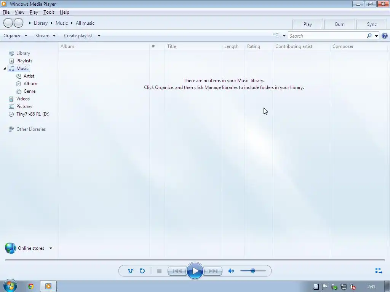Viewport: 390px width, 292px height.
Task: Click the search magnifier icon
Action: coord(369,36)
